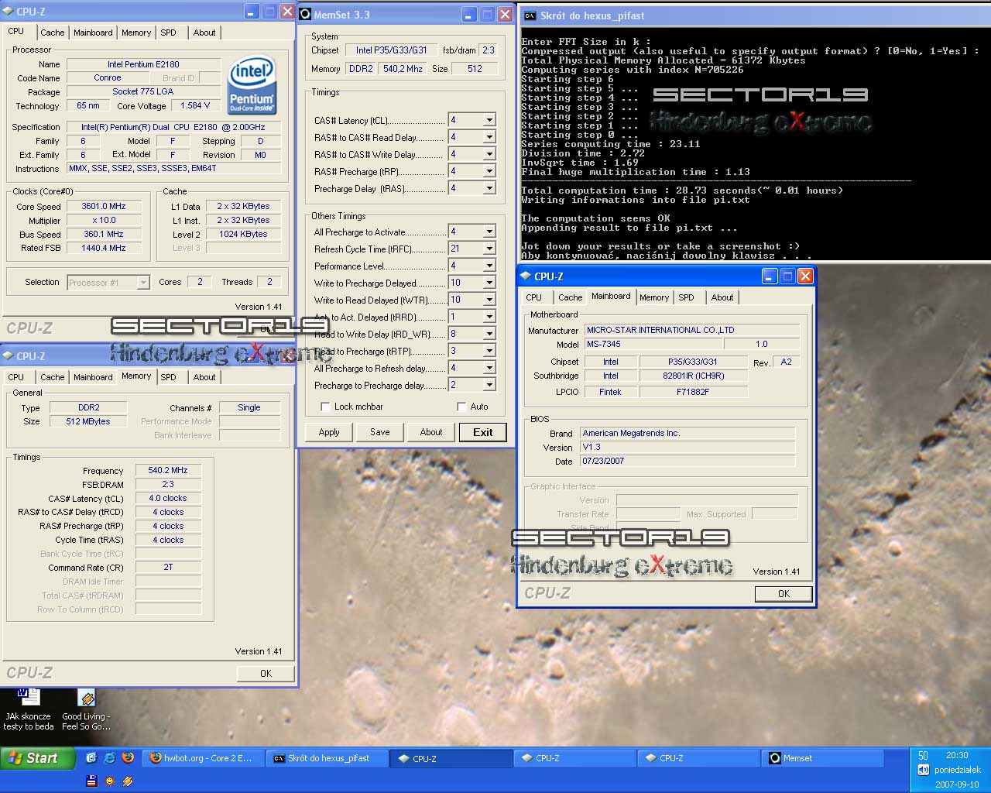Click the Intel Pentium logo in CPU-Z

[252, 84]
